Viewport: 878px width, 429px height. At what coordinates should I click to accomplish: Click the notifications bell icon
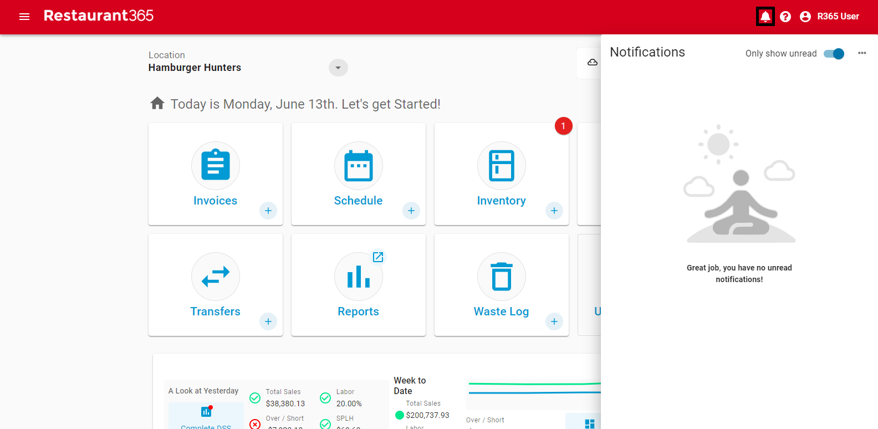pos(765,17)
